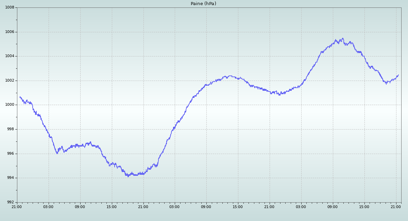The height and width of the screenshot is (221, 408).
Task: Select the 1006 y-axis label
Action: (10, 32)
